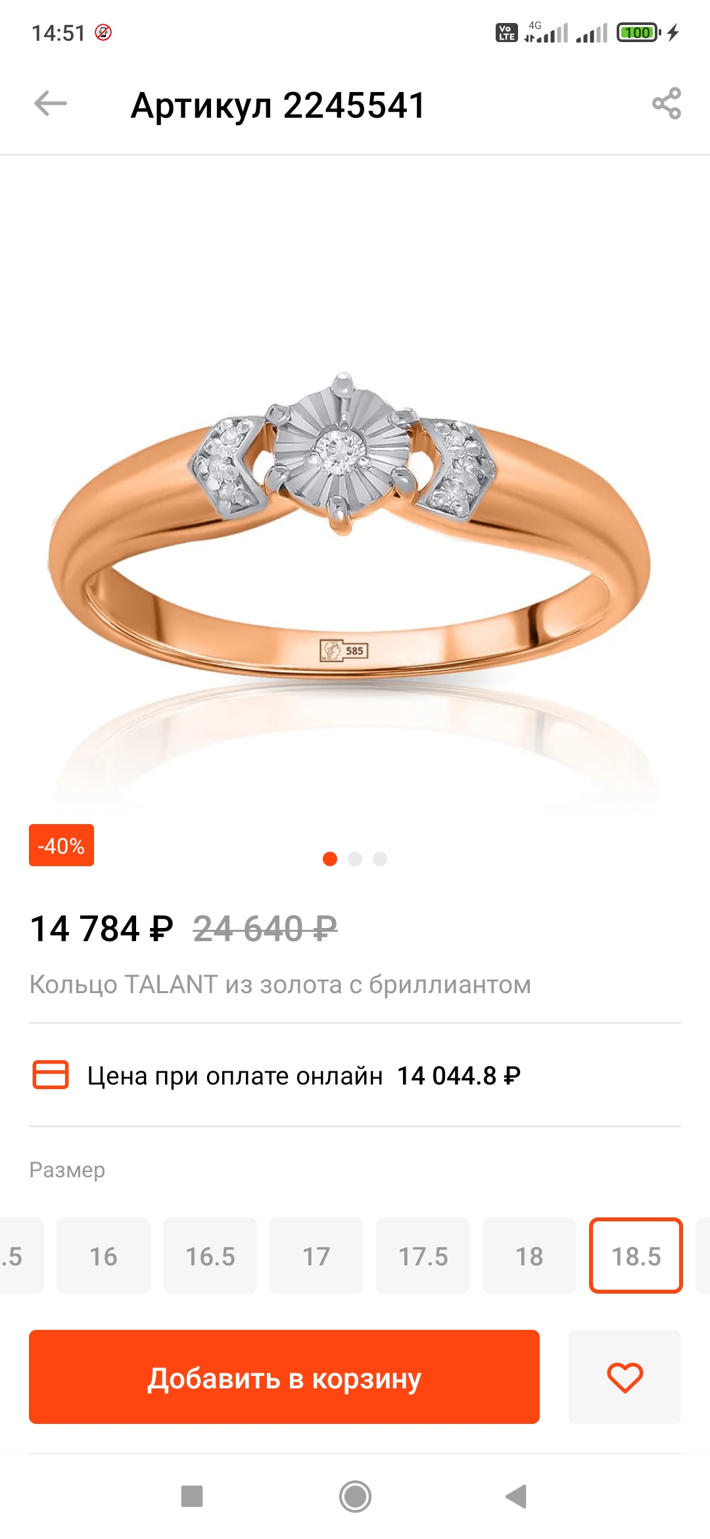The height and width of the screenshot is (1539, 710).
Task: Select ring size 17
Action: tap(316, 1256)
